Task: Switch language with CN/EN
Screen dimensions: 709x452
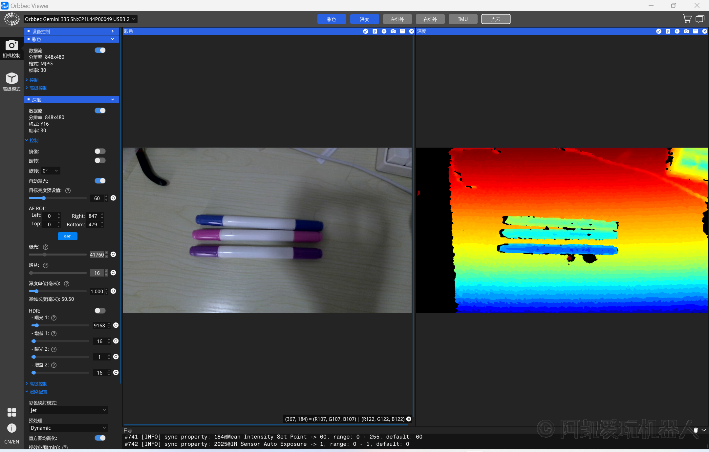Action: click(11, 442)
